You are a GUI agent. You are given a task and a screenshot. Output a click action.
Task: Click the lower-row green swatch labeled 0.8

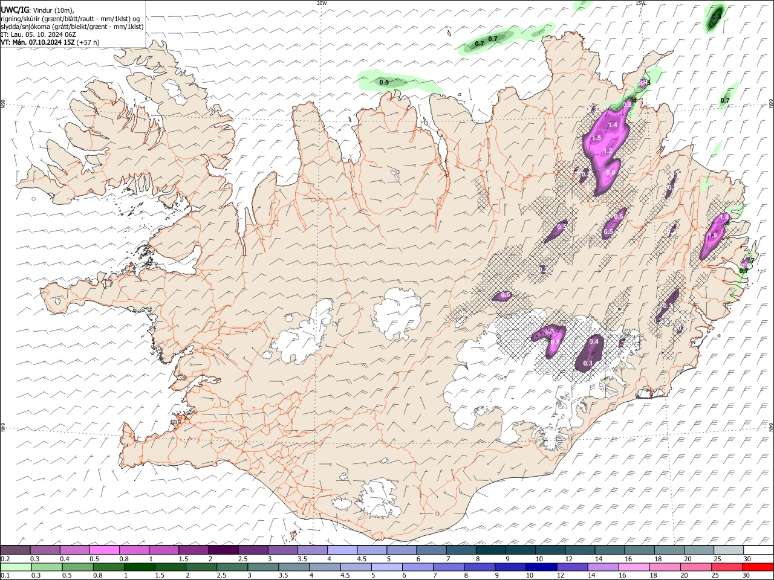click(x=109, y=567)
